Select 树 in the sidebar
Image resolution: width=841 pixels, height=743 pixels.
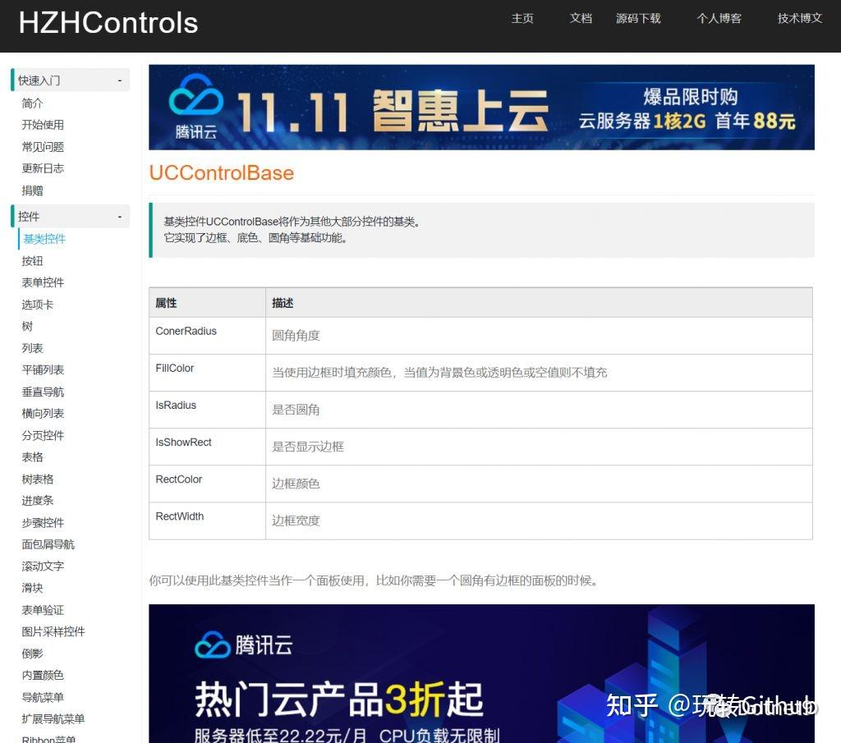coord(27,327)
